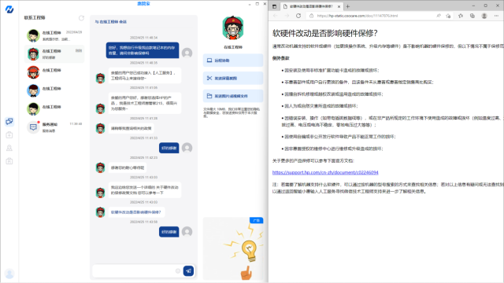Screen dimensions: 504x283
Task: Select the engineer conversation dated 2022/04/29
Action: (54, 35)
